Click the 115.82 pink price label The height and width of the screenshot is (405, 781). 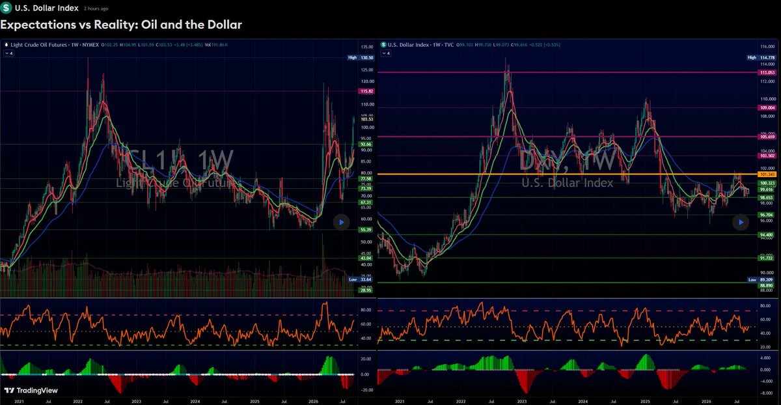(x=366, y=91)
